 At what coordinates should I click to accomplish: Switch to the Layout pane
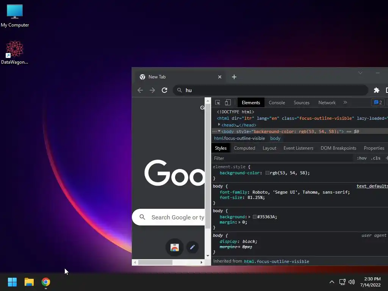269,148
